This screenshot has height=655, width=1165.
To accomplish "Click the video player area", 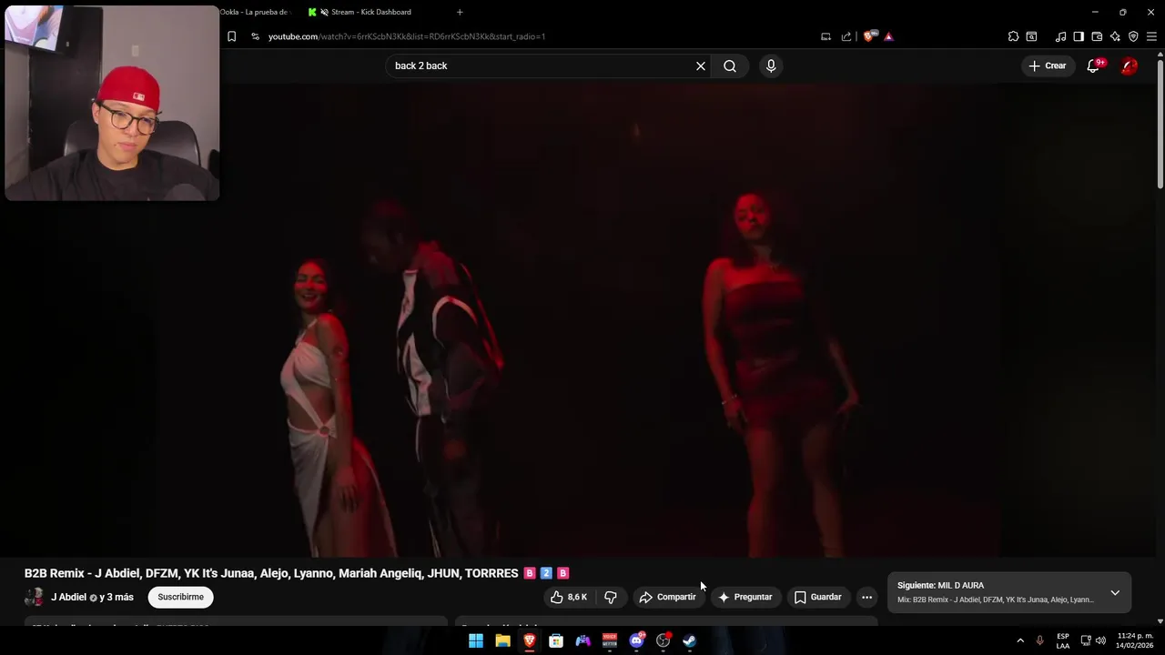I will [x=582, y=318].
